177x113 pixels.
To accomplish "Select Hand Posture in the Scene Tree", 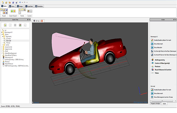I will click(9, 64).
